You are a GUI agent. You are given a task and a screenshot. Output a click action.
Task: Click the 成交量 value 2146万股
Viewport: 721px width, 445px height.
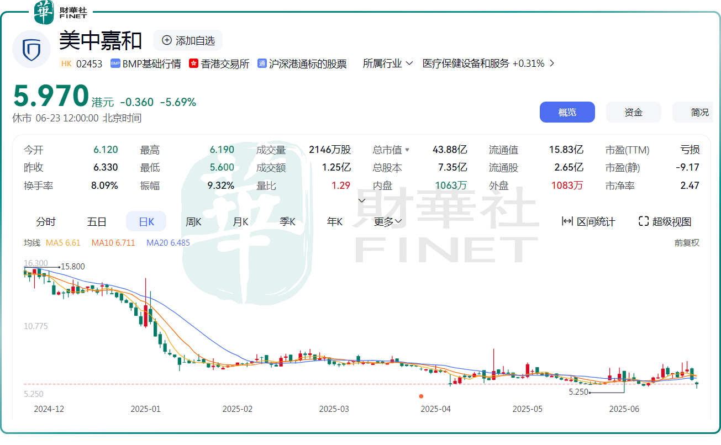tap(330, 150)
